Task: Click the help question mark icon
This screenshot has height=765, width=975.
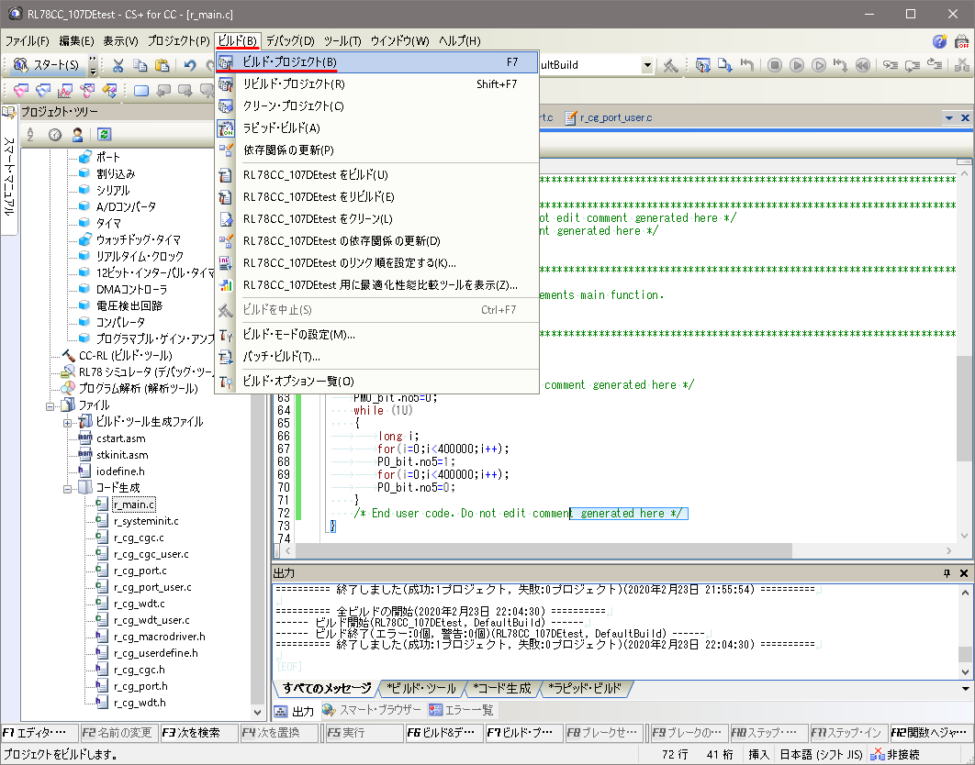Action: tap(939, 41)
